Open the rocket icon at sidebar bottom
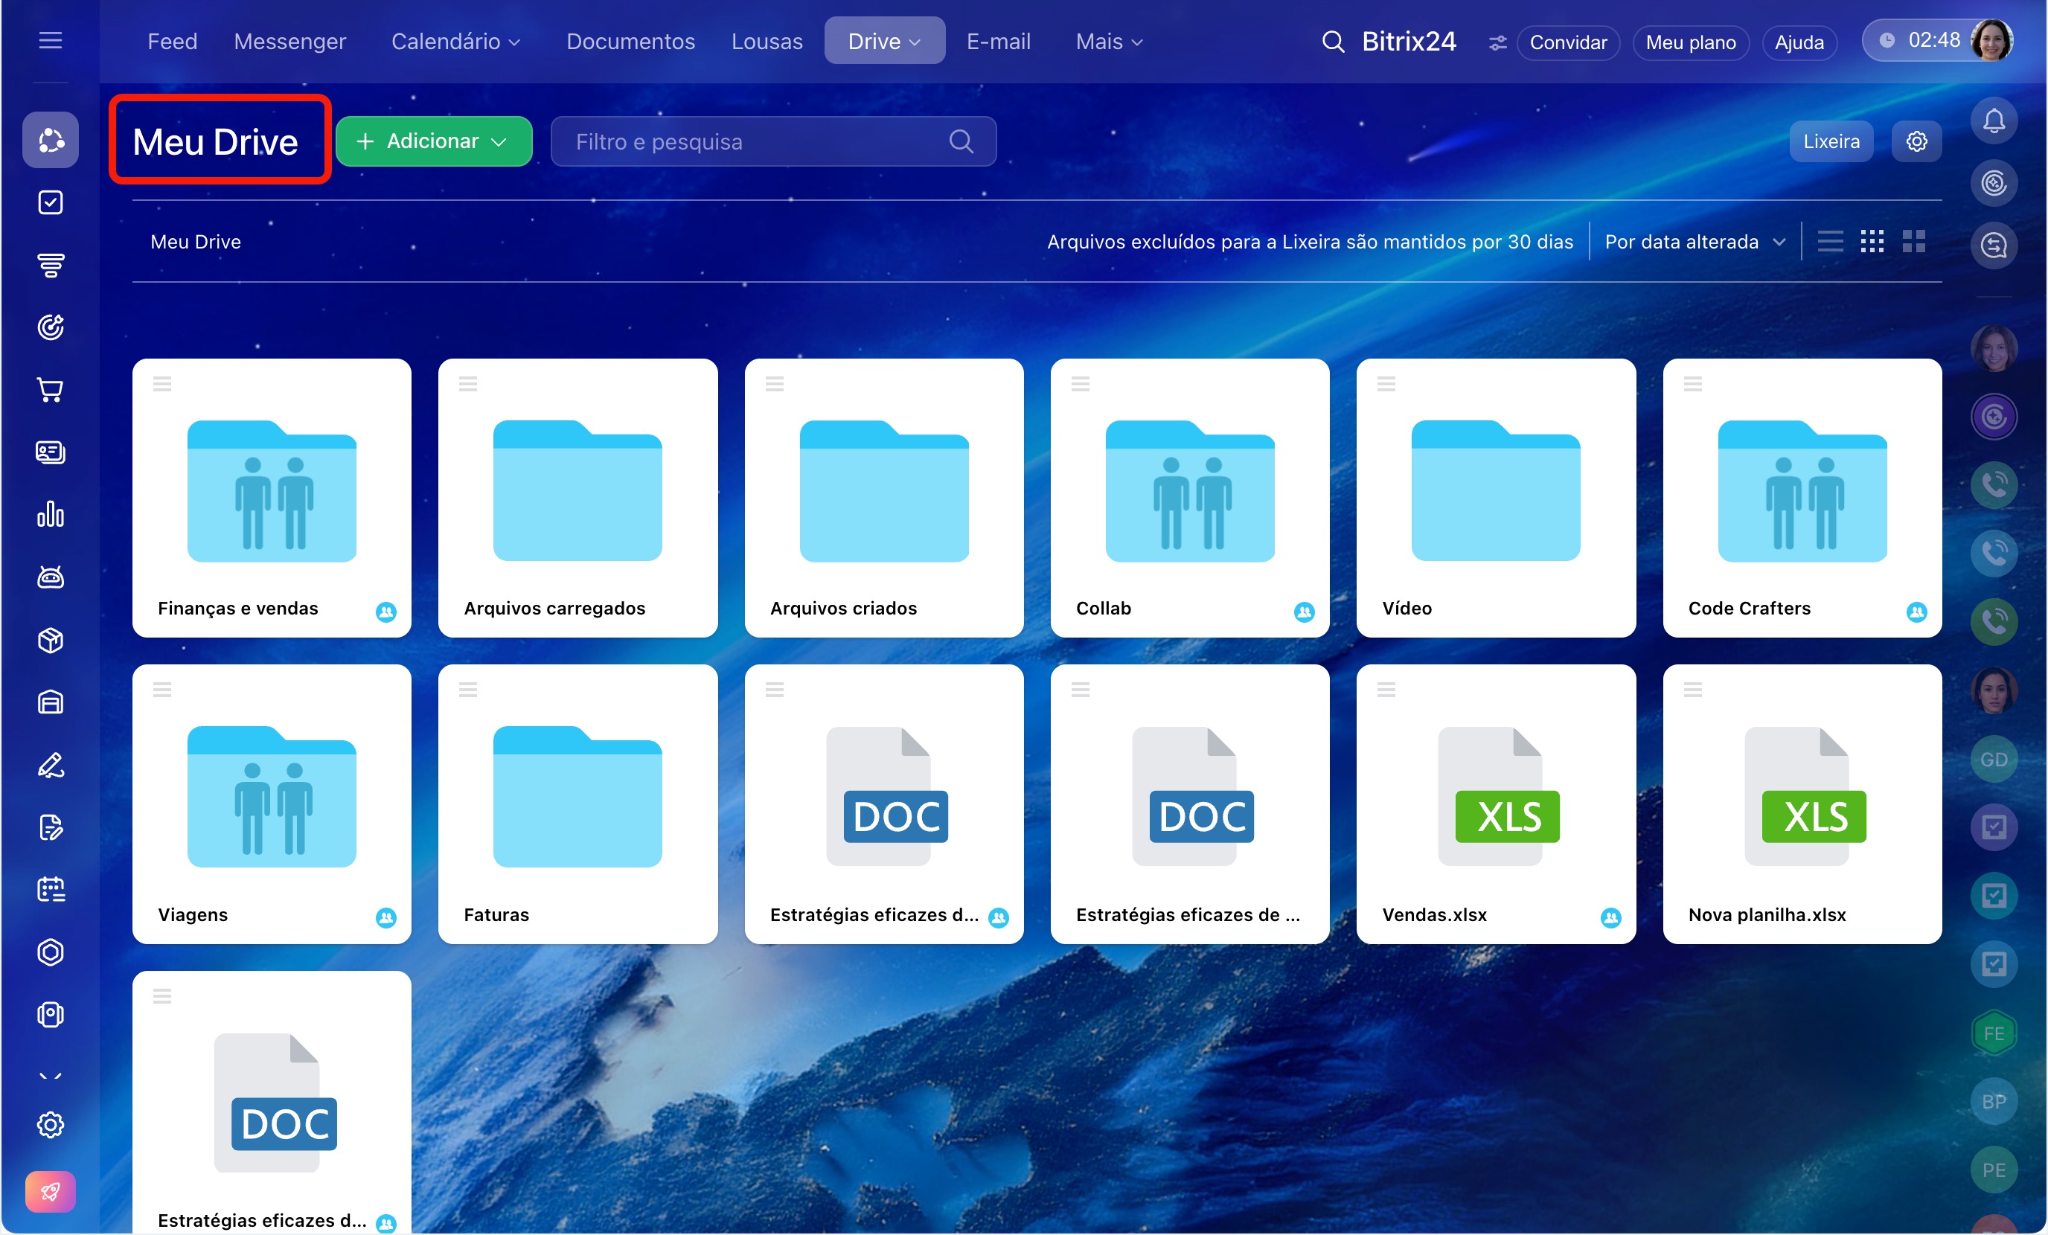This screenshot has width=2048, height=1235. click(x=50, y=1191)
